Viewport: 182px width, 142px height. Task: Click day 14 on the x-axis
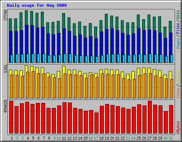(80, 138)
